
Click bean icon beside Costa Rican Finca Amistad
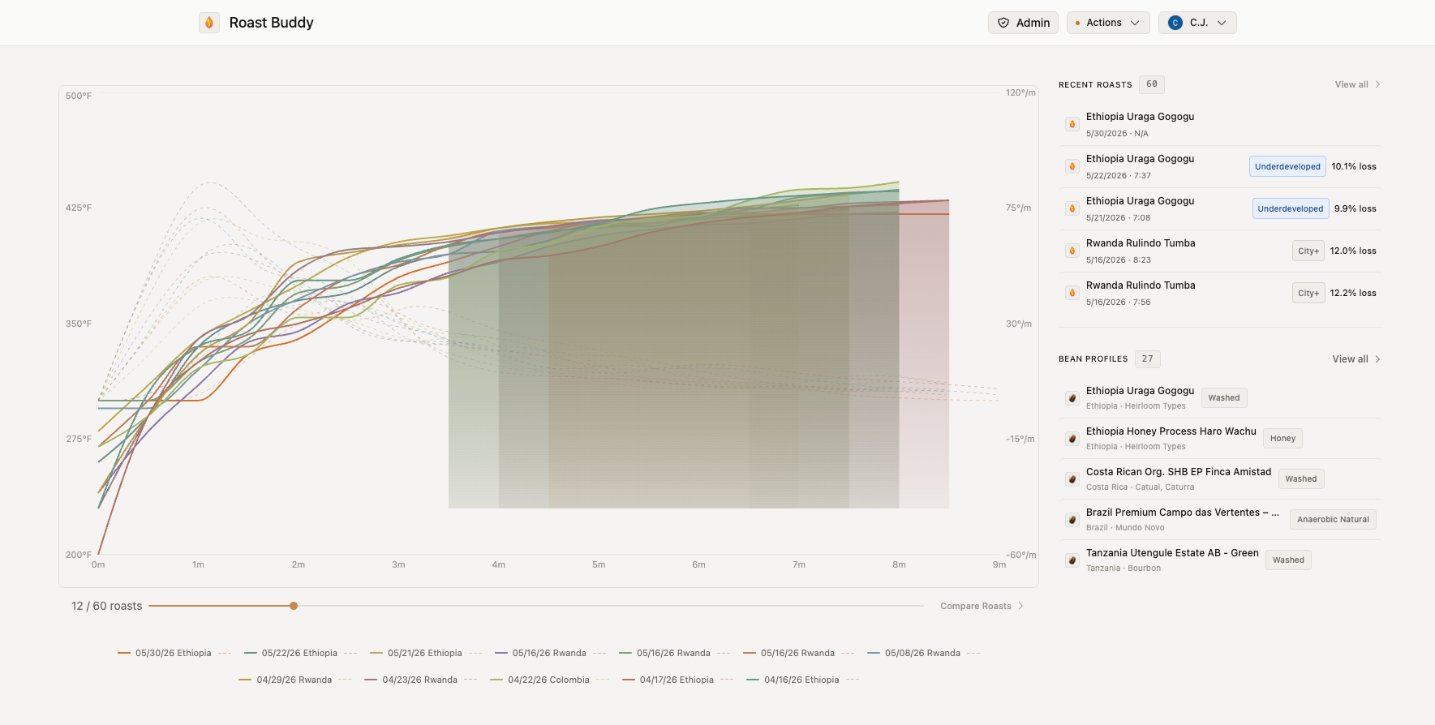[1072, 479]
